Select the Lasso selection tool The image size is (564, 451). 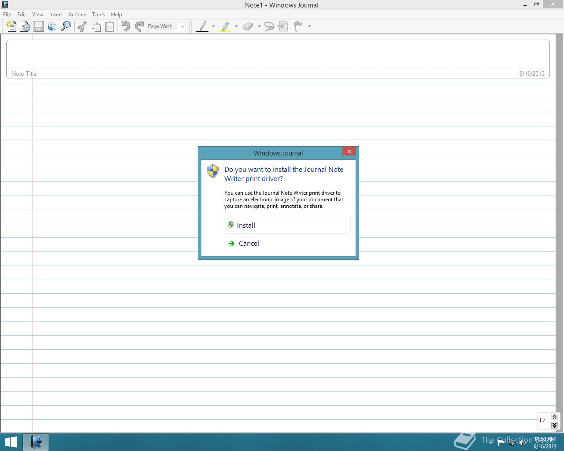pyautogui.click(x=269, y=26)
